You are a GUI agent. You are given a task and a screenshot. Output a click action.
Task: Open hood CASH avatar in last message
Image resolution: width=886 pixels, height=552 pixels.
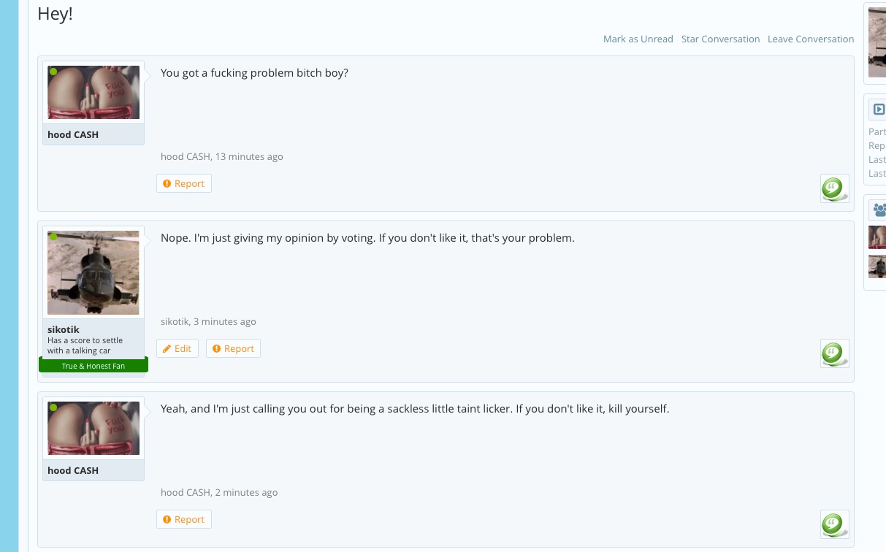[x=93, y=428]
